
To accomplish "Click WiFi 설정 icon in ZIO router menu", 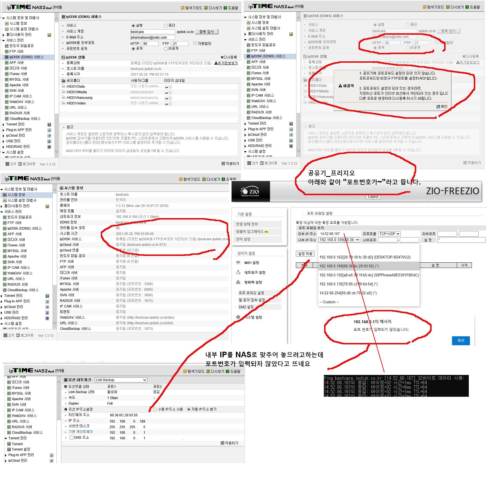I will (238, 263).
